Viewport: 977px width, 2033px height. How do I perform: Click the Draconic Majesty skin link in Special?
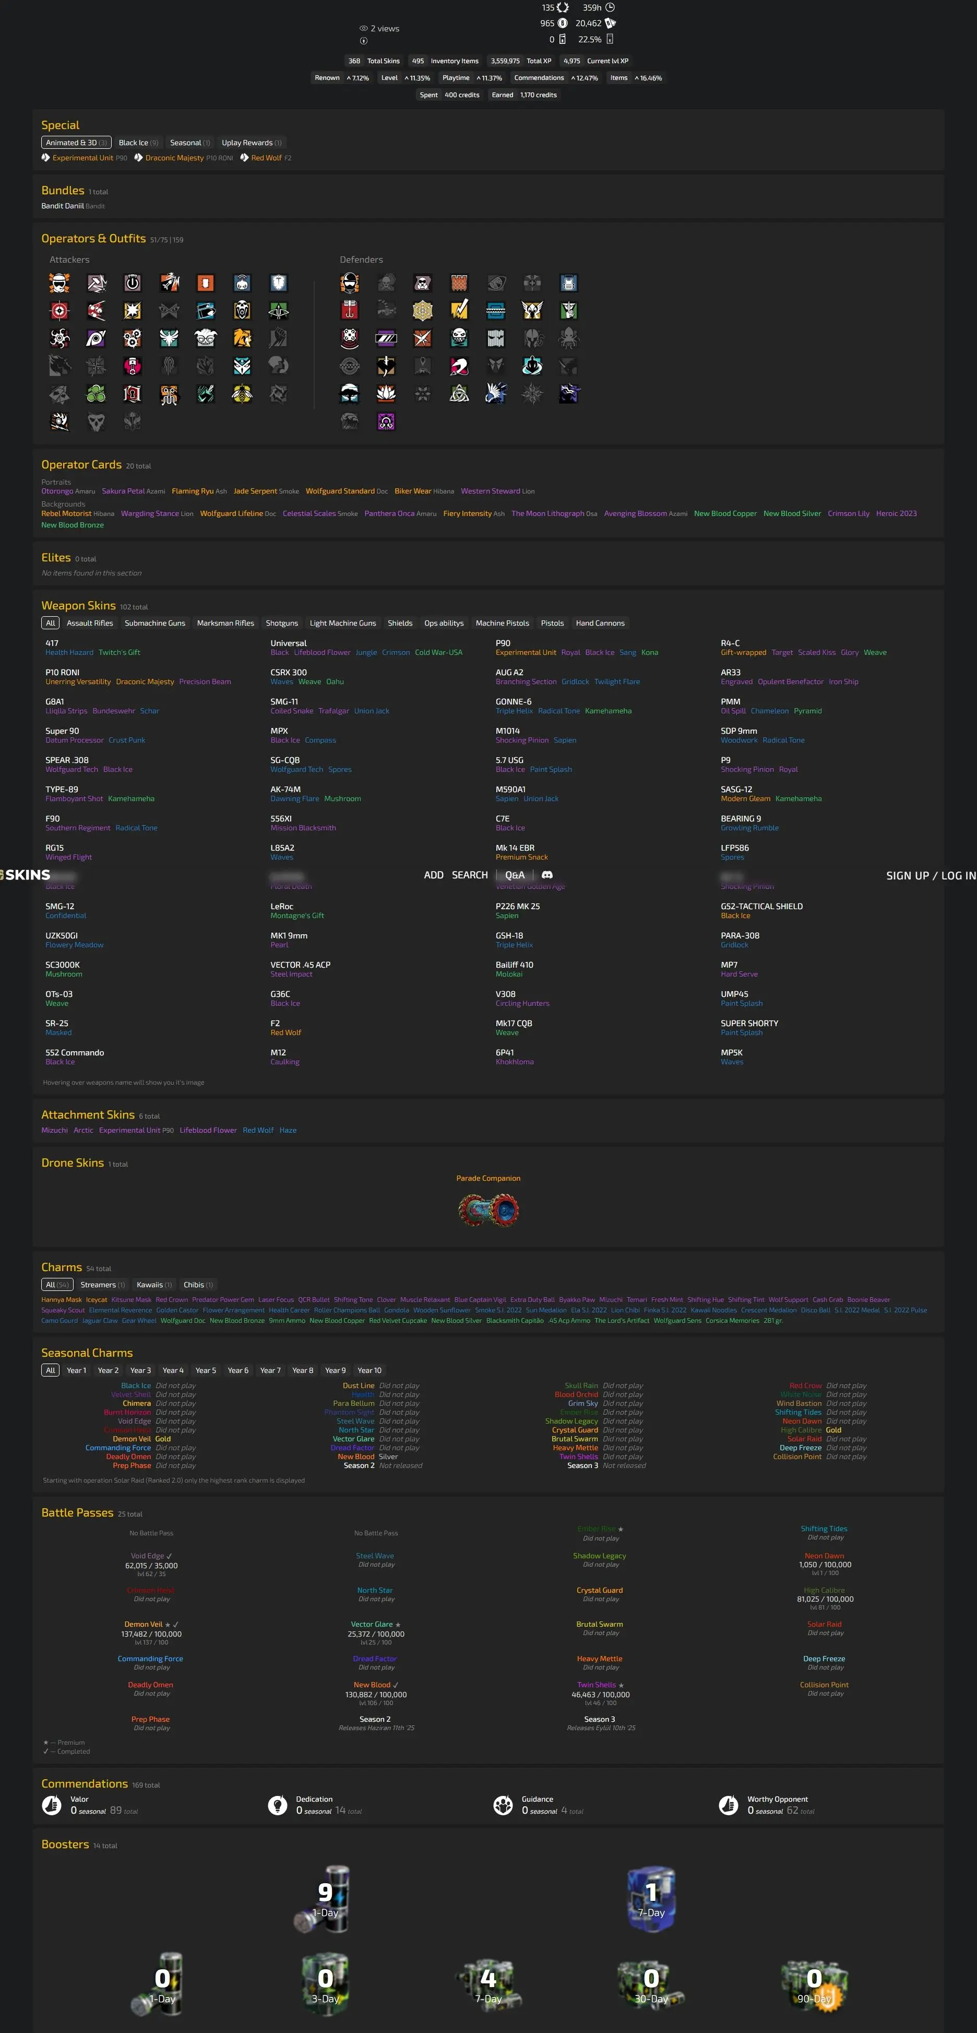coord(174,158)
